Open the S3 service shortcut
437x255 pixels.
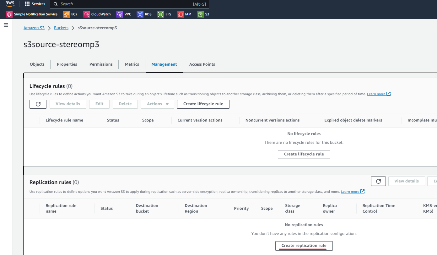pyautogui.click(x=203, y=14)
